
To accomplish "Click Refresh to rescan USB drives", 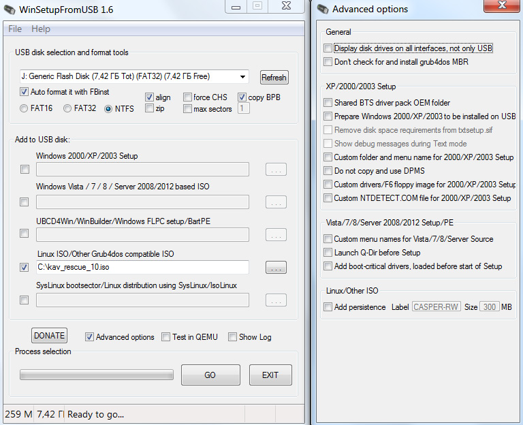I will click(274, 77).
